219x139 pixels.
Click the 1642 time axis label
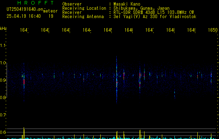[x=45, y=30]
